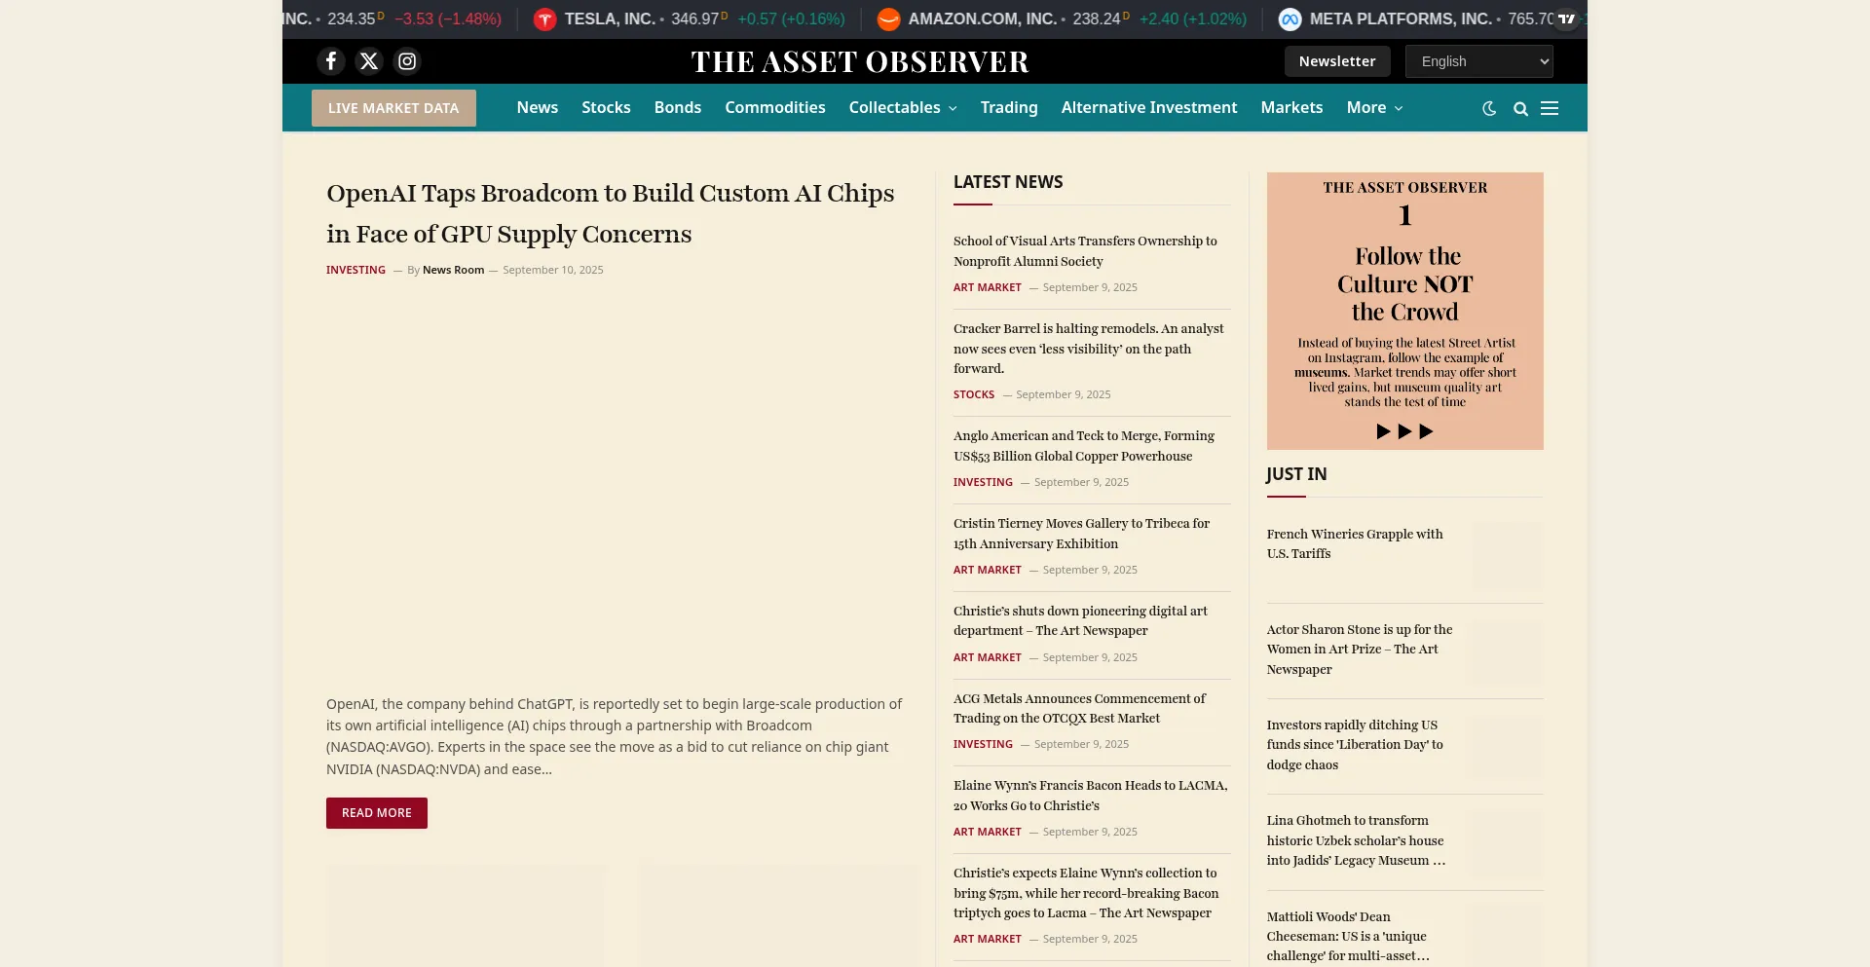The width and height of the screenshot is (1870, 967).
Task: Open Christie's shuts down digital art article
Action: coord(1080,621)
